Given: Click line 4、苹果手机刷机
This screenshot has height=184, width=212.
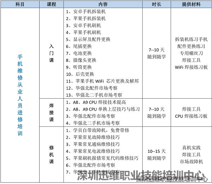Looking at the screenshot, I should [83, 32].
